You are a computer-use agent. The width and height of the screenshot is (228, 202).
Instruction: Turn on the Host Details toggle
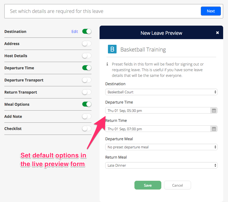point(87,56)
